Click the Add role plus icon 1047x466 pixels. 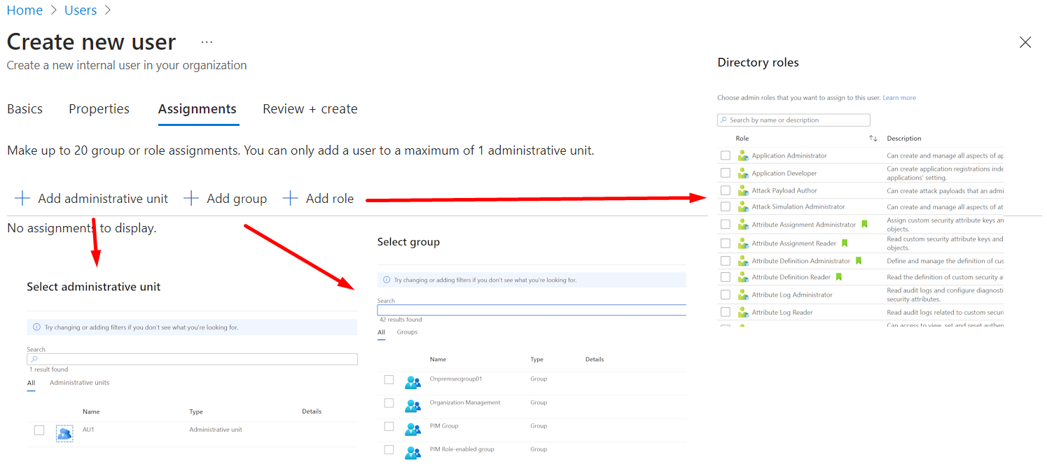click(290, 199)
